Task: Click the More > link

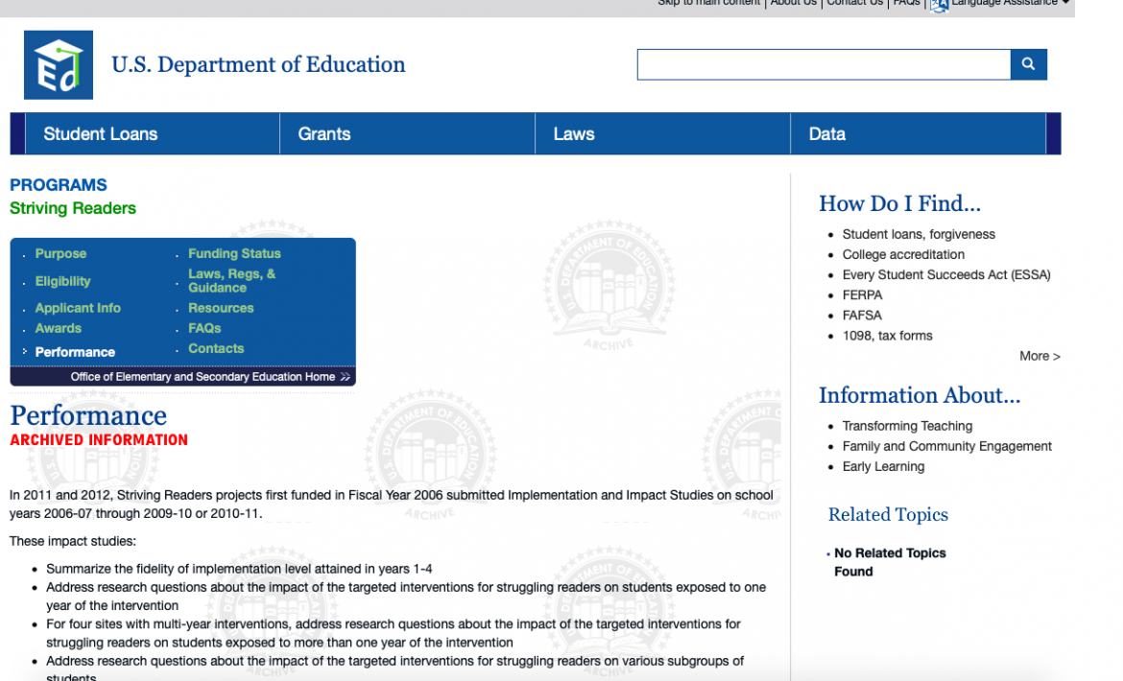Action: 1039,356
